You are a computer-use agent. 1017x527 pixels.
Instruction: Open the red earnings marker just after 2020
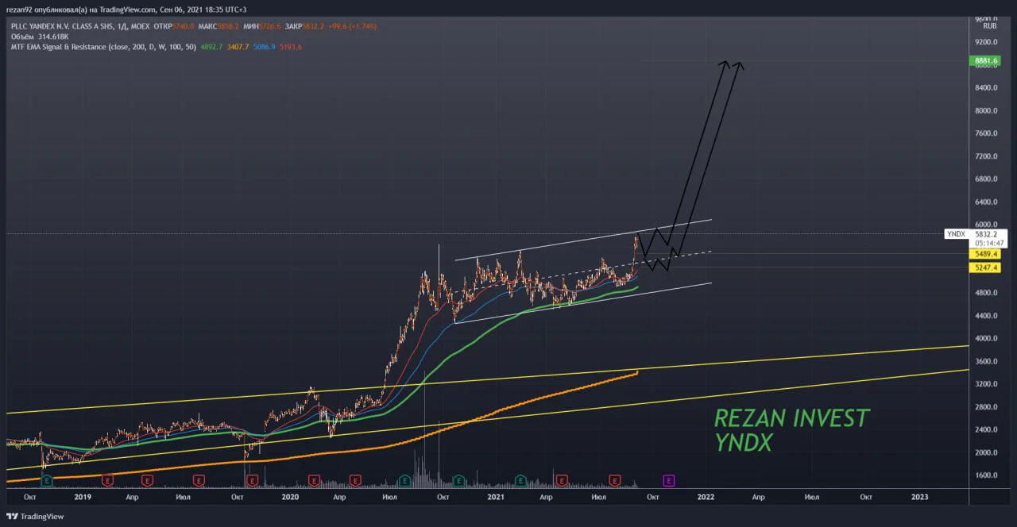click(x=315, y=480)
